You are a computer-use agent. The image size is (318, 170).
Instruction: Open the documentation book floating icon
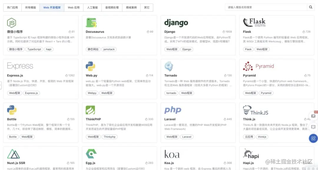click(313, 116)
